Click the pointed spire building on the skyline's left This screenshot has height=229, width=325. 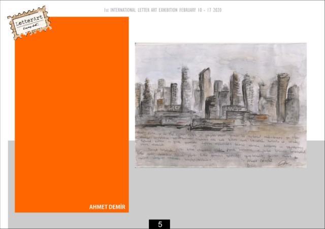click(x=147, y=97)
